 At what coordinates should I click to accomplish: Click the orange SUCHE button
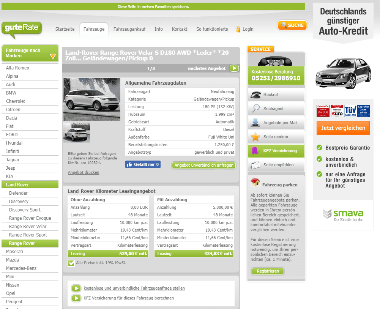(x=292, y=25)
